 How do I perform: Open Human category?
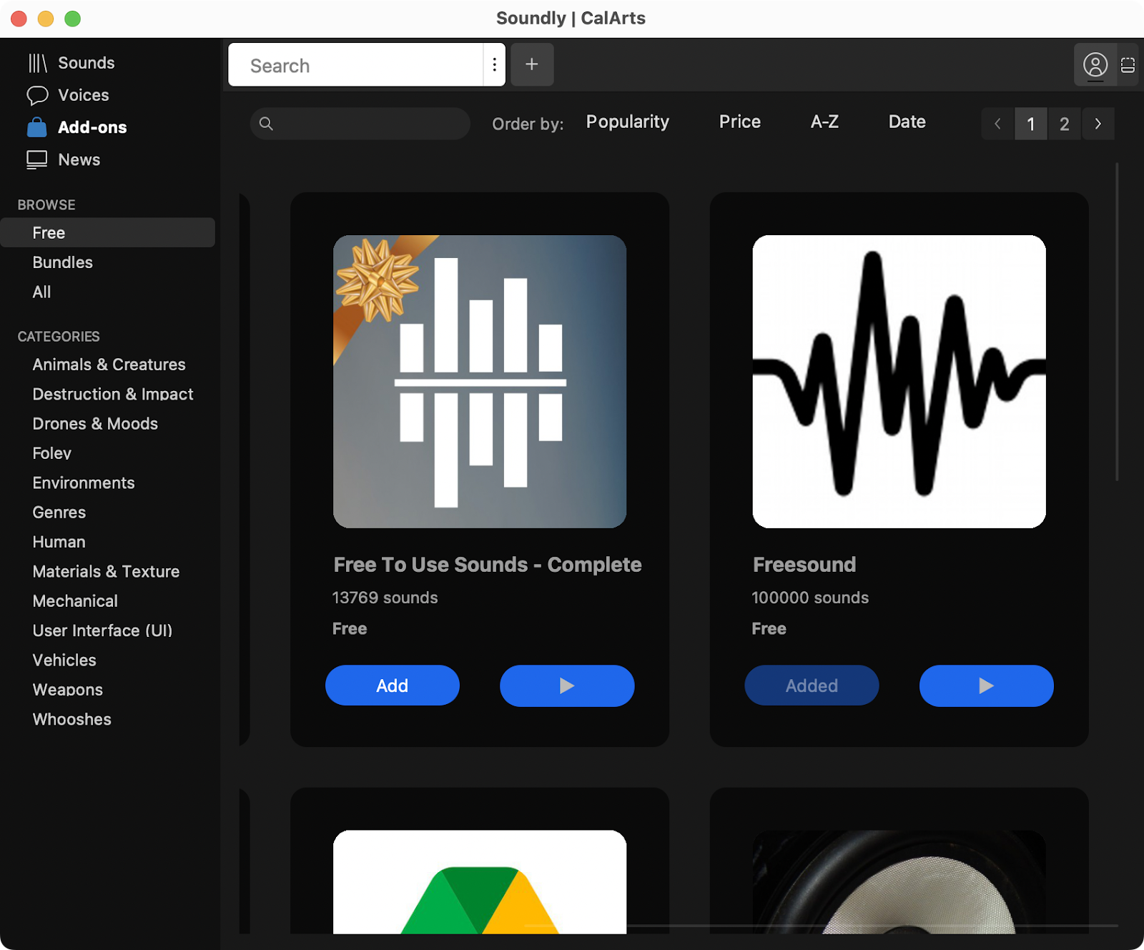point(59,542)
